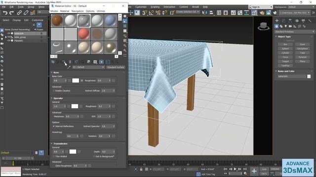Open the Arnold menu

click(196, 7)
